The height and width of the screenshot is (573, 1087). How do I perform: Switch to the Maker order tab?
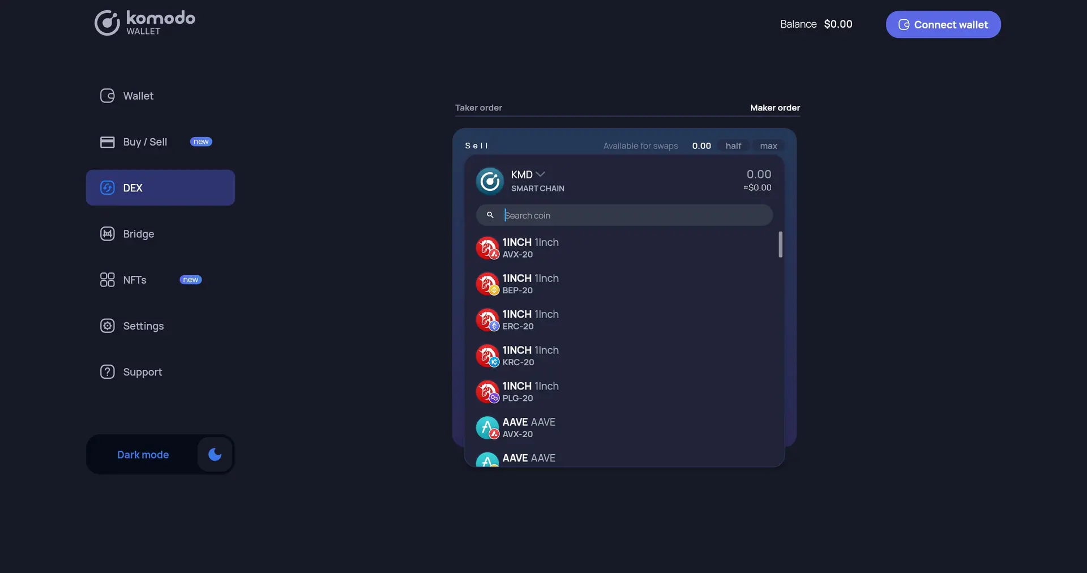[x=774, y=108]
